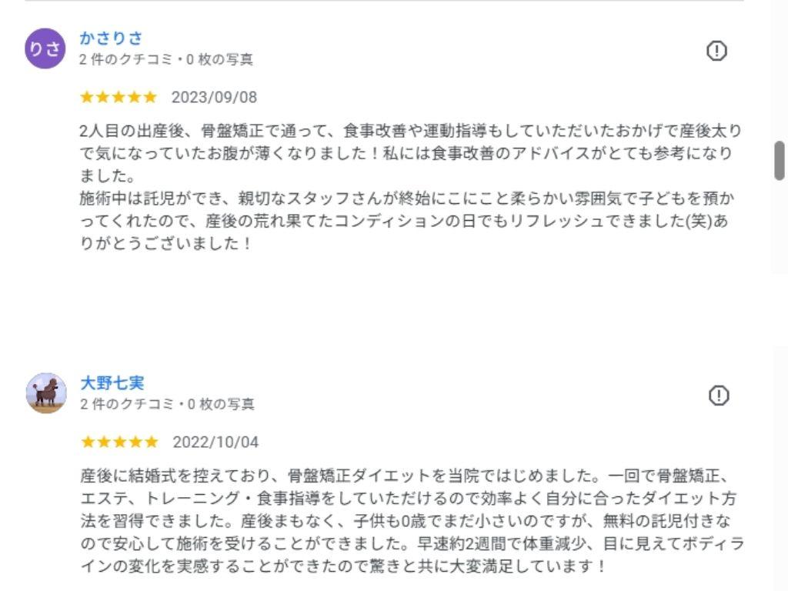Report the review by 大野七実

[718, 396]
